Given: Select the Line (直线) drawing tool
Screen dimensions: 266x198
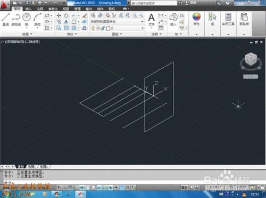Looking at the screenshot, I should 6,20.
